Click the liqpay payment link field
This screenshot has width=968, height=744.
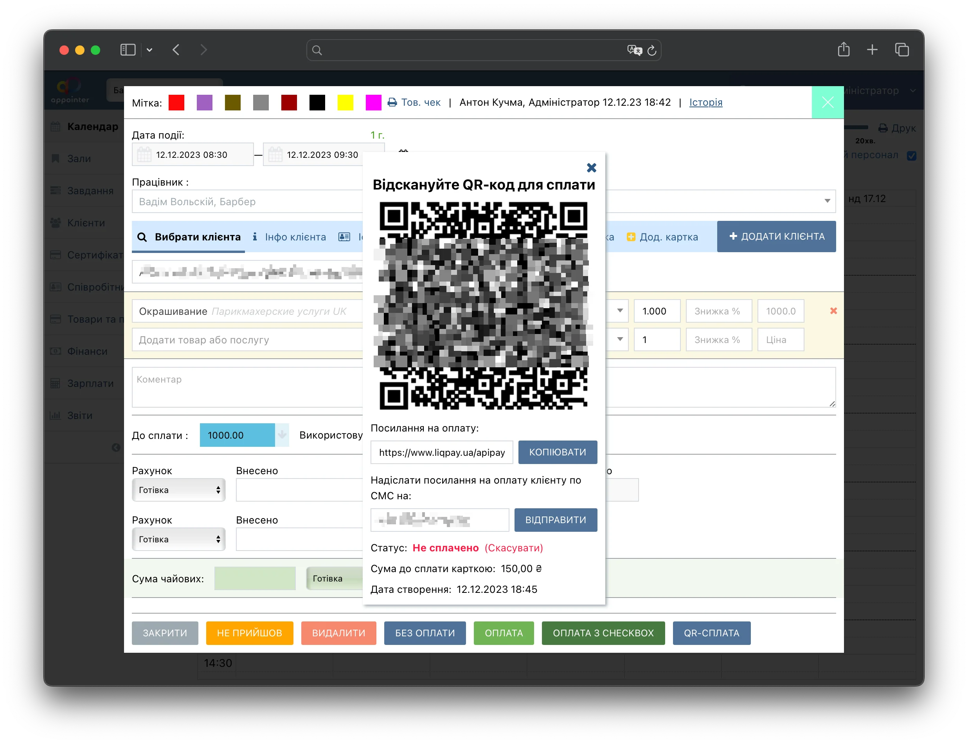click(x=441, y=452)
